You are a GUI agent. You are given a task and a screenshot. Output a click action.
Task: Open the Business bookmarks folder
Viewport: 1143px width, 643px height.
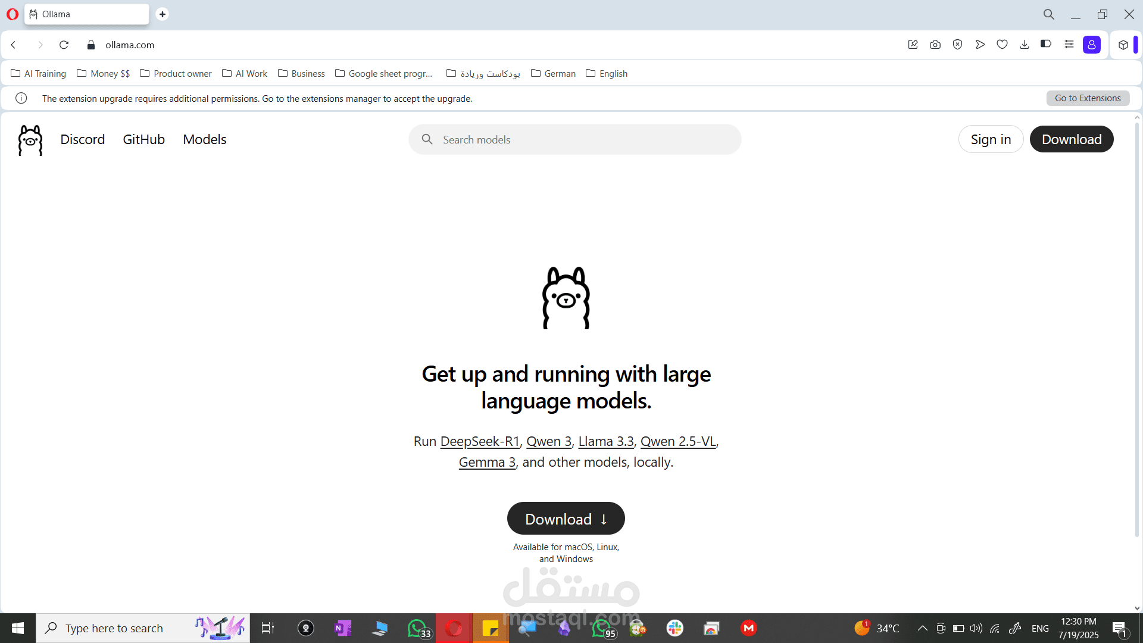301,73
